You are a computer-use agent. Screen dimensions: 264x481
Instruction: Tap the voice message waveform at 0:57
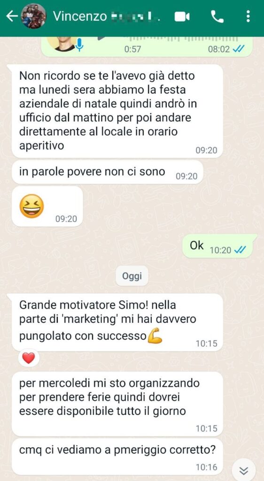[184, 39]
